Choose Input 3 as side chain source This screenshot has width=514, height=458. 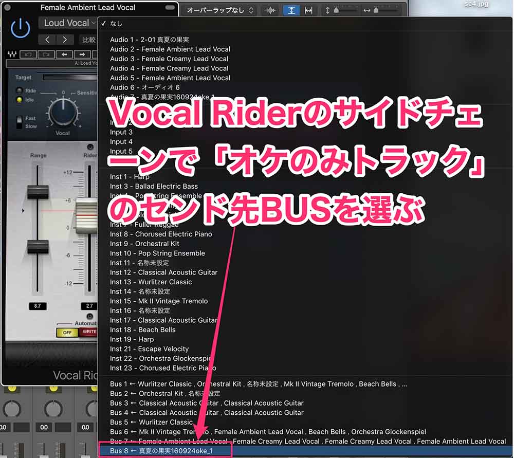click(x=305, y=132)
